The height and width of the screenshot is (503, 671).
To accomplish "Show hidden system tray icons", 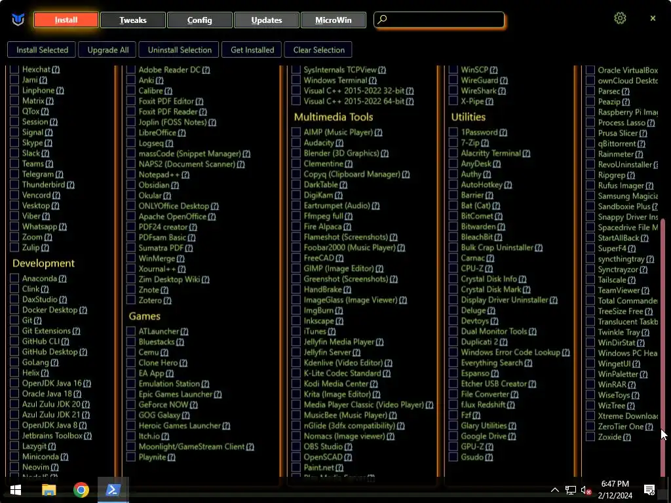I will (x=554, y=490).
